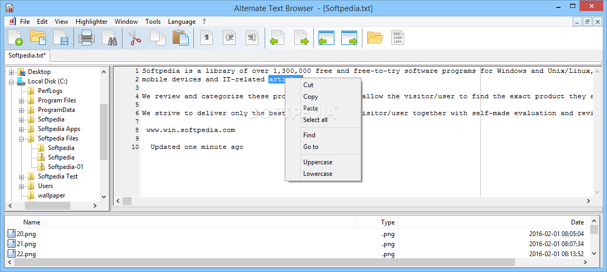Select the Softpedia.txt* document tab
The height and width of the screenshot is (272, 607).
(27, 55)
